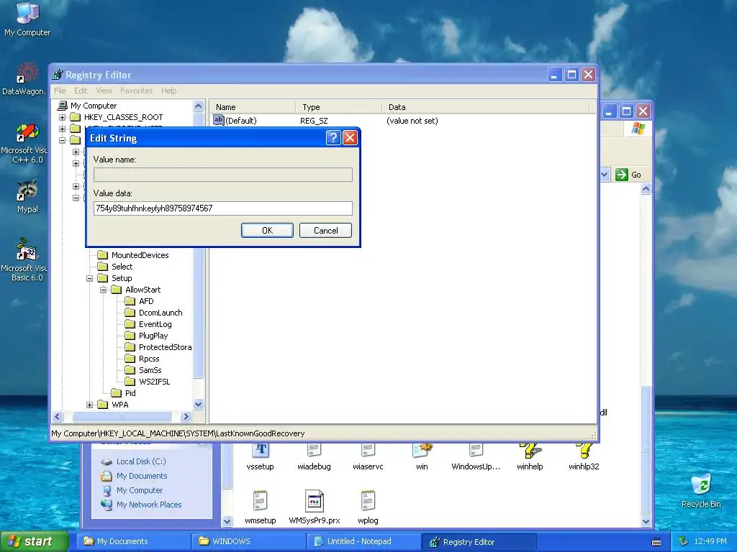Image resolution: width=737 pixels, height=552 pixels.
Task: Open the Start menu
Action: click(x=35, y=541)
